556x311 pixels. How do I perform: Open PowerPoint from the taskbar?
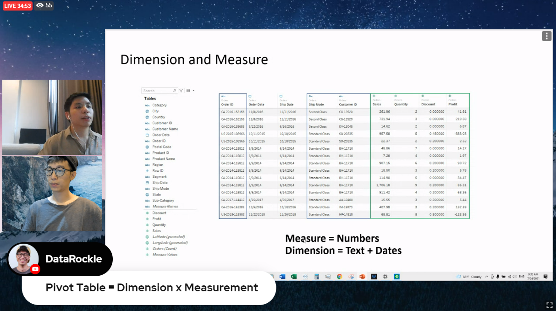tap(362, 276)
